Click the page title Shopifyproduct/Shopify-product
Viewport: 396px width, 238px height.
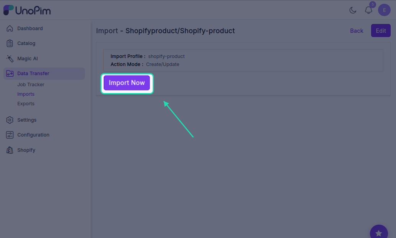pos(180,31)
